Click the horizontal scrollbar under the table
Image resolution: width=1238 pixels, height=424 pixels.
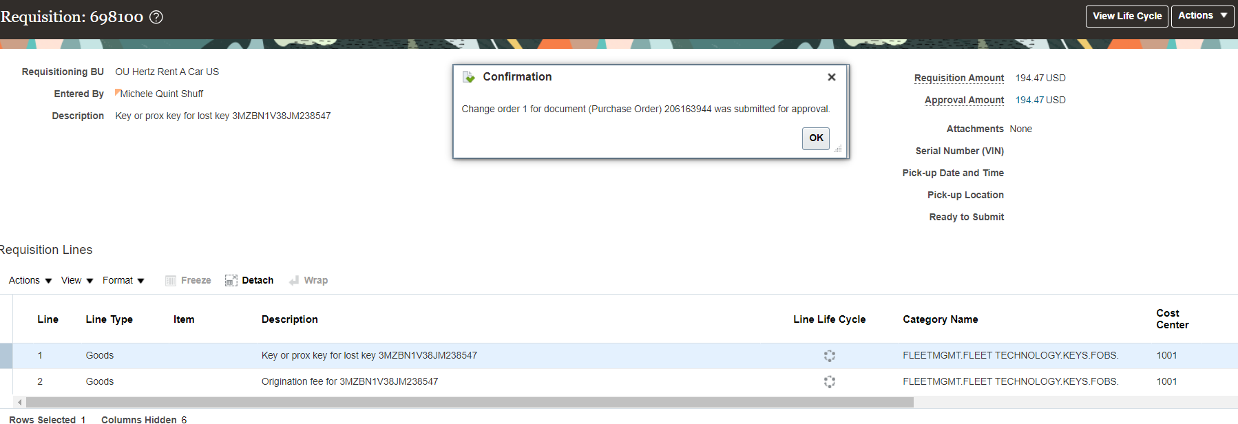(x=468, y=403)
